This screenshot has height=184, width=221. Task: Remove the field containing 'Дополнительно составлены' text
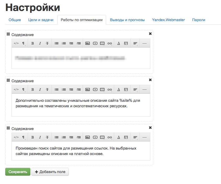[x=150, y=80]
